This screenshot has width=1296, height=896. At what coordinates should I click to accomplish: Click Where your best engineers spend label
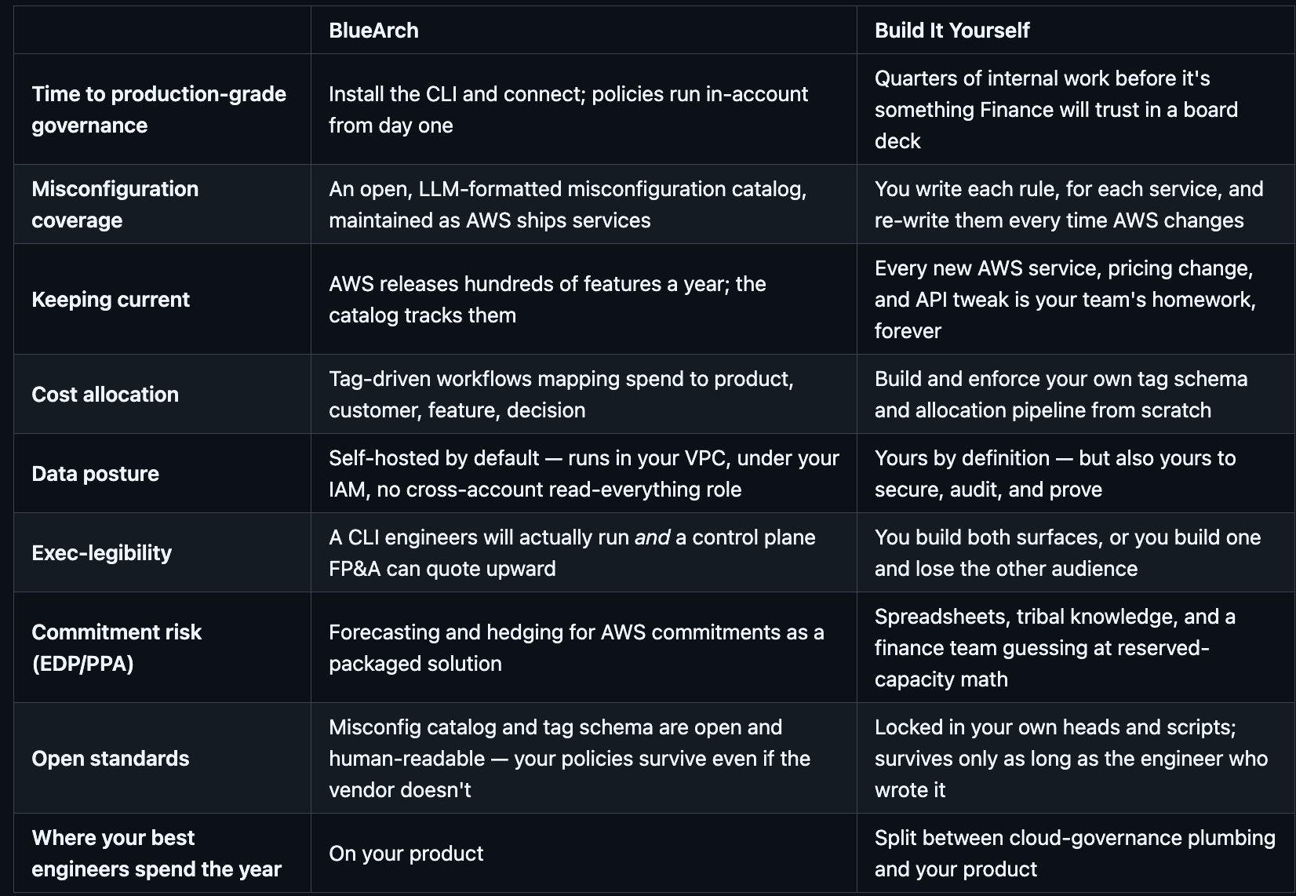click(156, 853)
